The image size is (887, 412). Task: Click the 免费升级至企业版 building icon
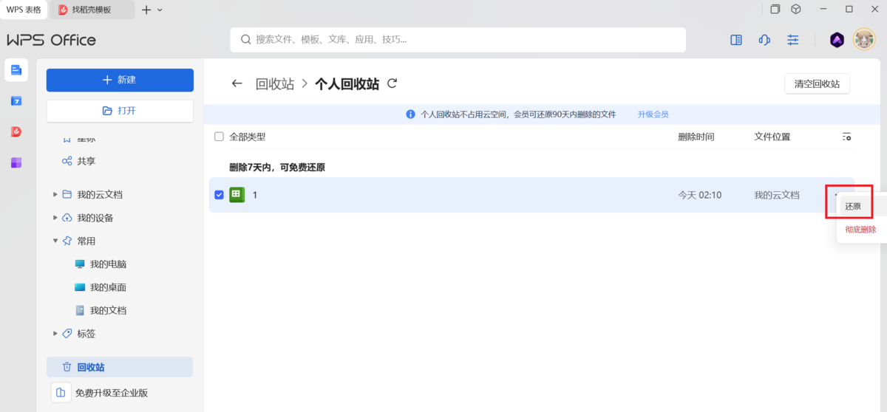coord(61,393)
